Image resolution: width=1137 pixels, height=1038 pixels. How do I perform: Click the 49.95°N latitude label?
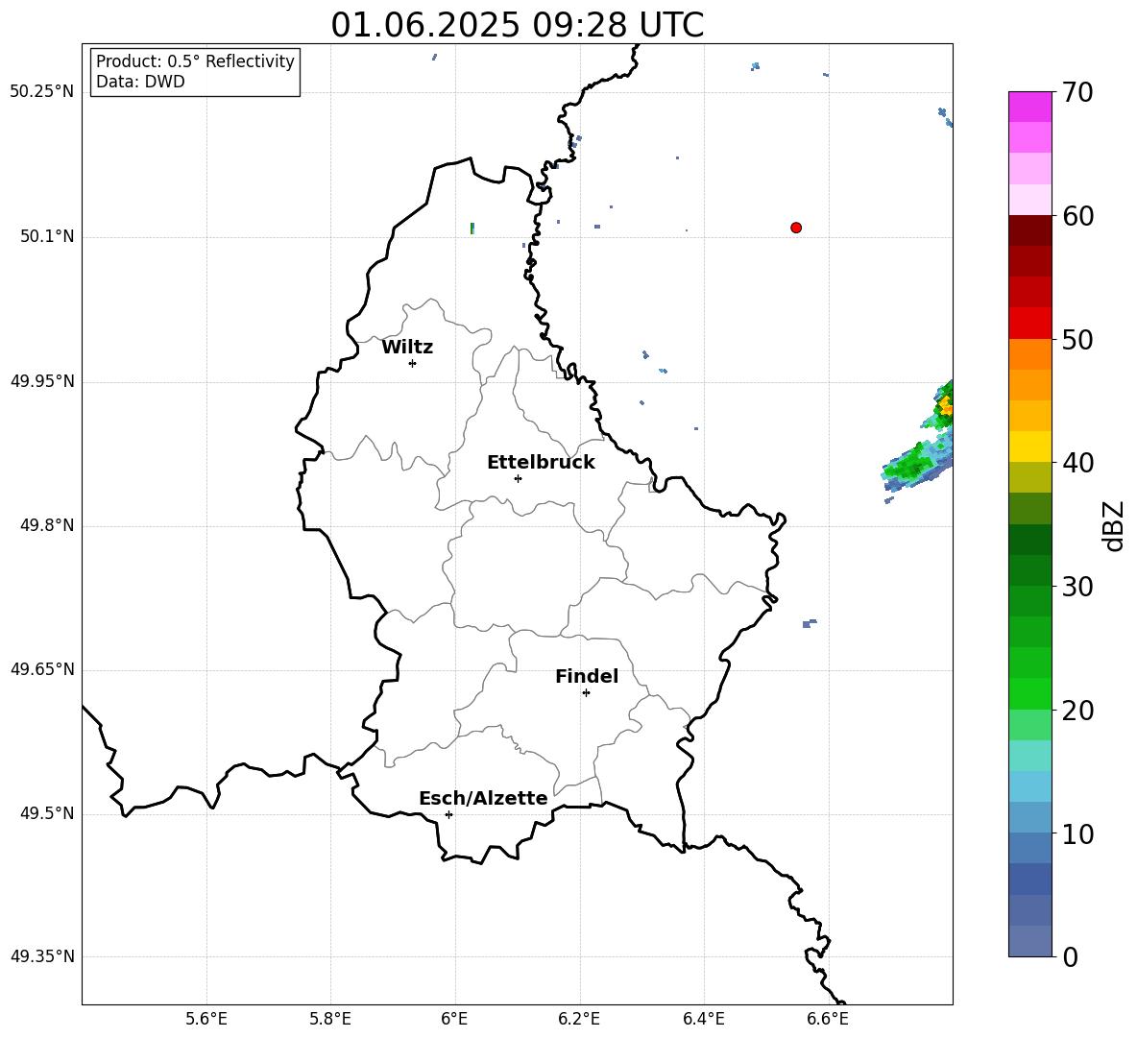(x=42, y=381)
